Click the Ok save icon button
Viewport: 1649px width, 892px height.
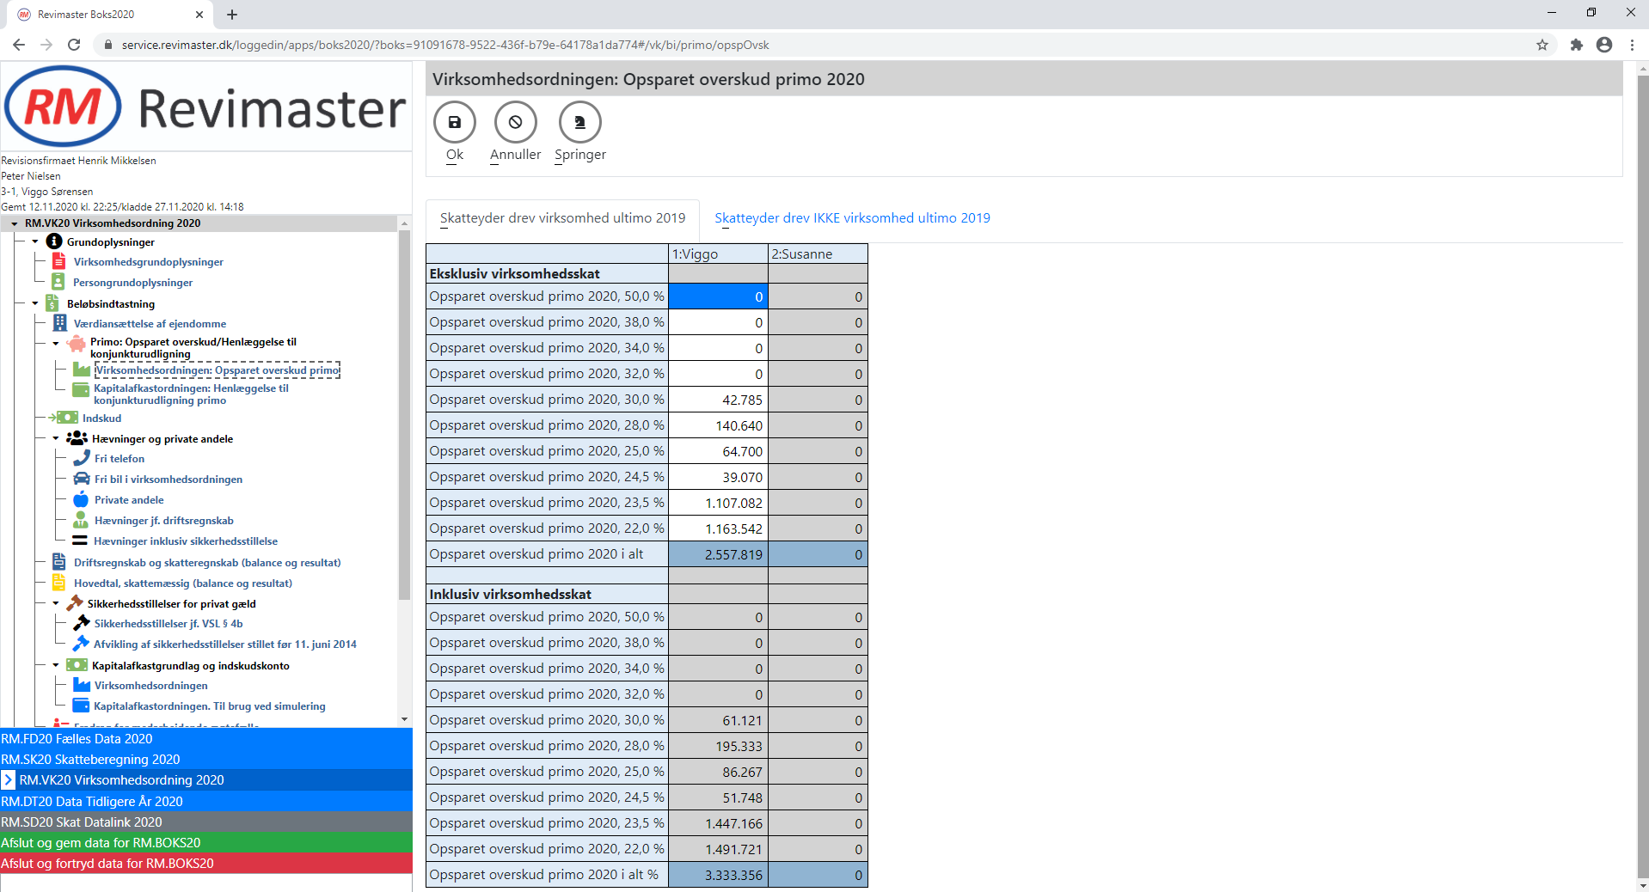point(455,122)
